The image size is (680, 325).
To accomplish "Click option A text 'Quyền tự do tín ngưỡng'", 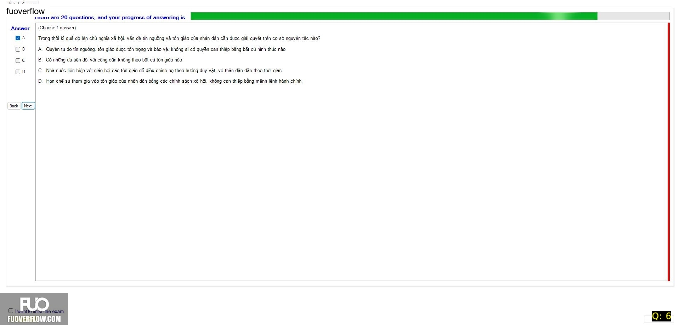I will (x=166, y=49).
